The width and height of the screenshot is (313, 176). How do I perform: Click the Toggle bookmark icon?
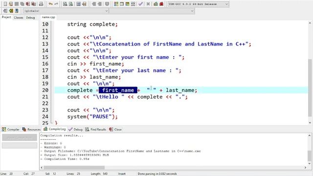(x=11, y=11)
